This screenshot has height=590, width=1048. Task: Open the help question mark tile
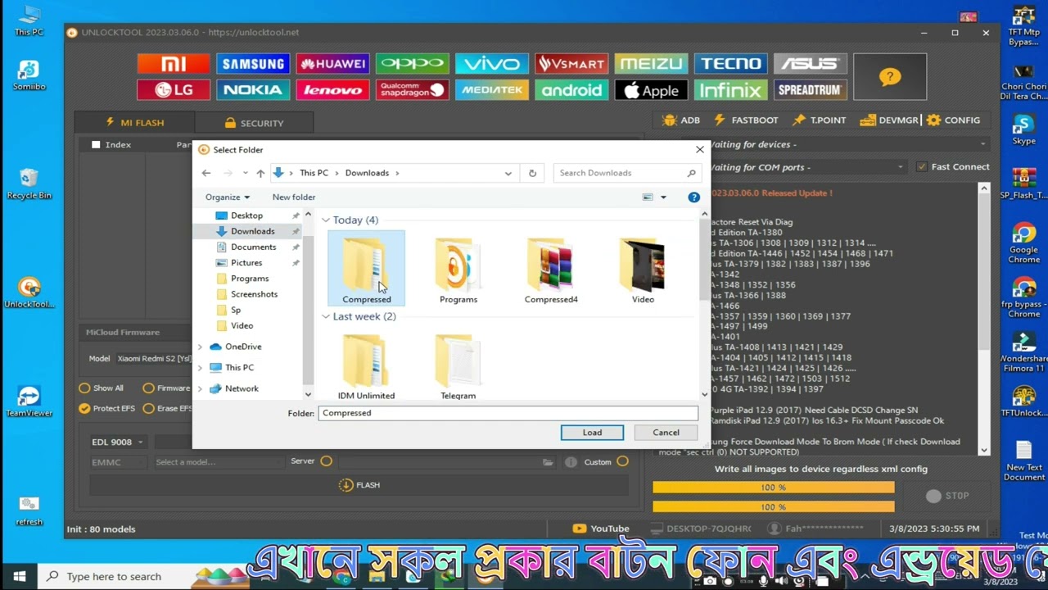tap(890, 77)
